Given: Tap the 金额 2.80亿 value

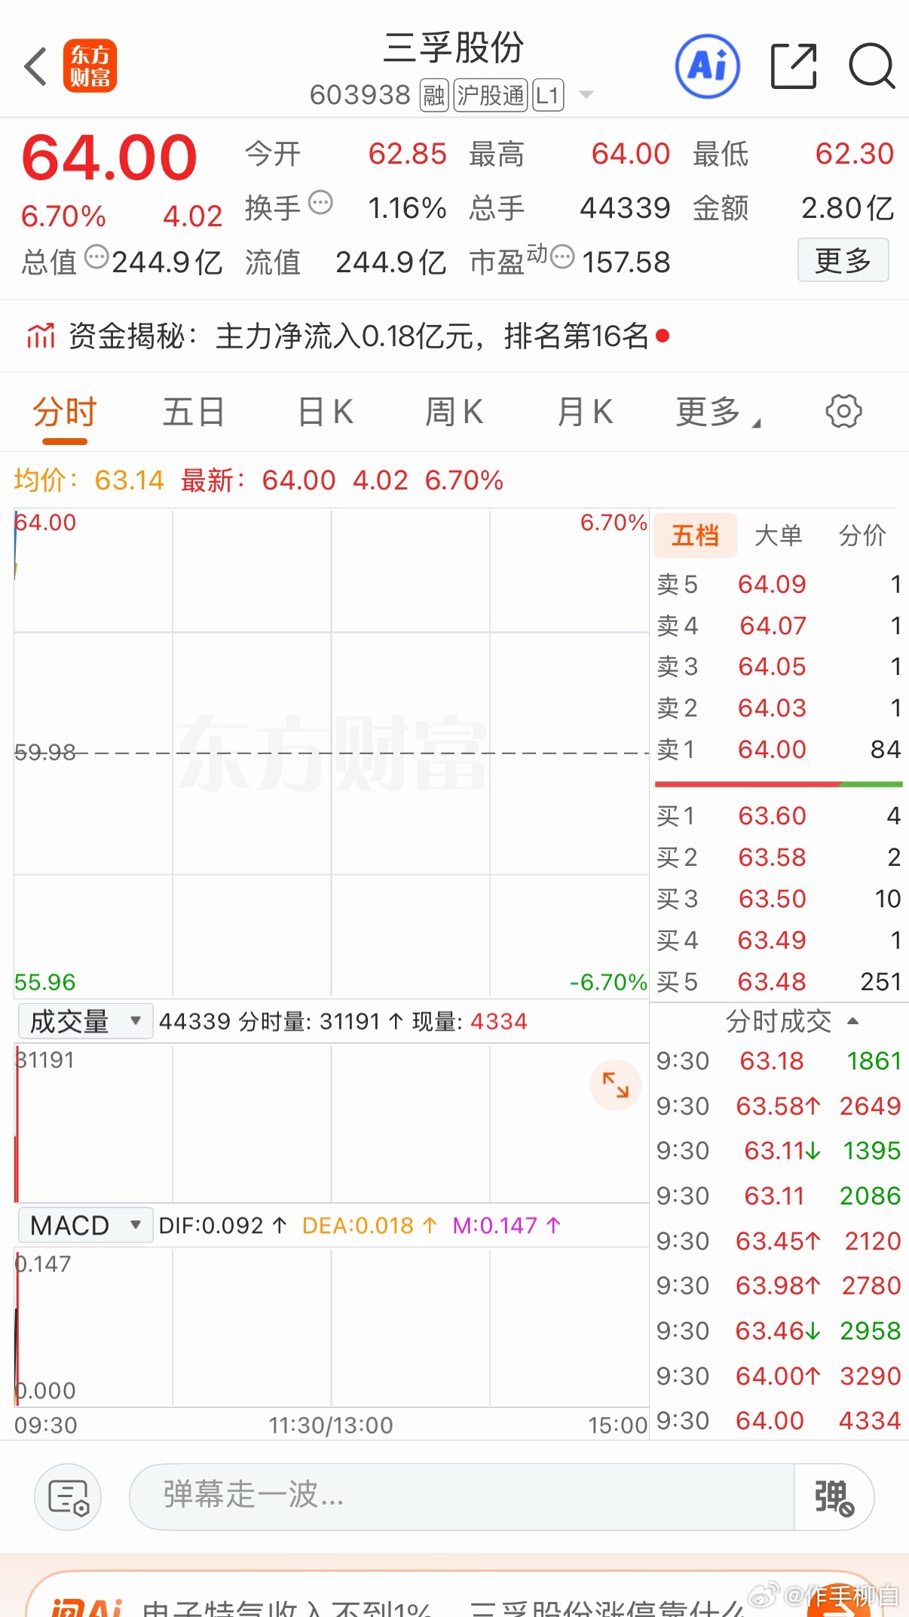Looking at the screenshot, I should tap(847, 208).
